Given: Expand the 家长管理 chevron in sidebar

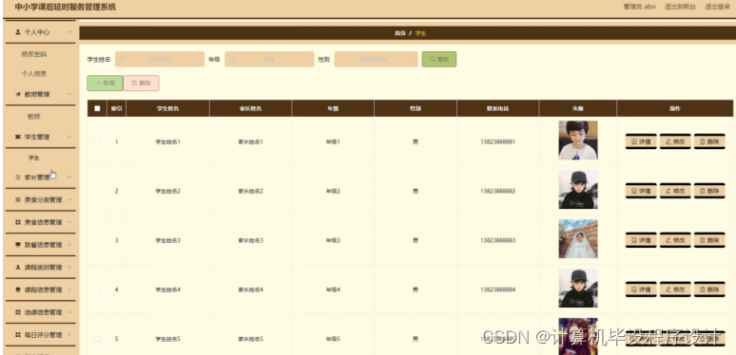Looking at the screenshot, I should [x=69, y=177].
